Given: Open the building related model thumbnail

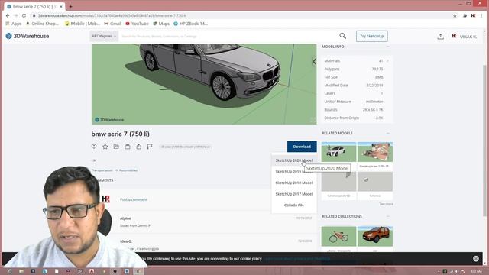Looking at the screenshot, I should 375,152.
